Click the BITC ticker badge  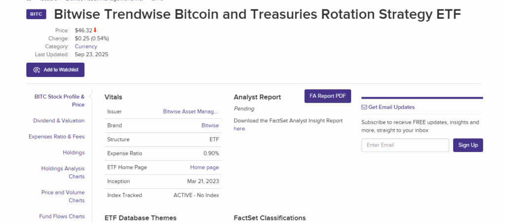[x=36, y=14]
